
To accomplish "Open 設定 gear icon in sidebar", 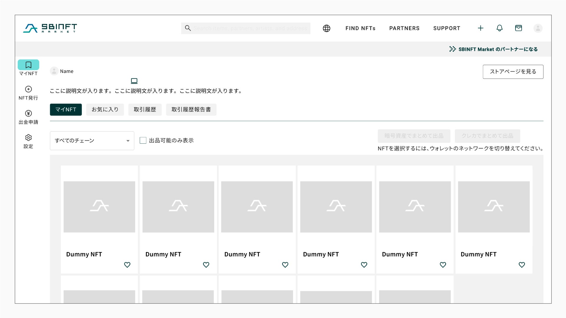I will (28, 138).
